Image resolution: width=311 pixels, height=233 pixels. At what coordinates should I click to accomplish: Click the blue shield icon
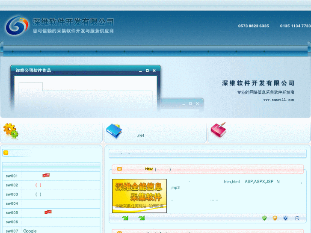pyautogui.click(x=285, y=218)
